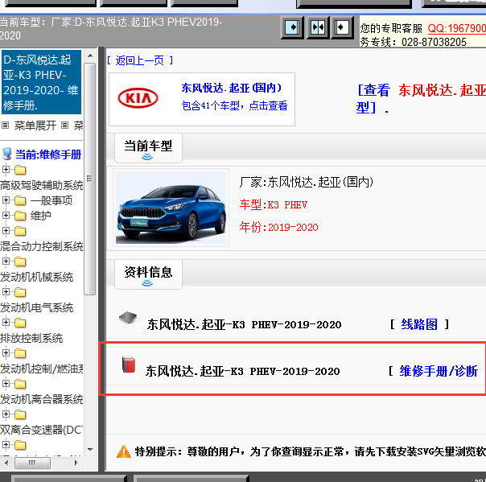Click the highlighted D-东风悦达.起亚-K3 PHEV title block
The image size is (486, 482).
point(41,82)
